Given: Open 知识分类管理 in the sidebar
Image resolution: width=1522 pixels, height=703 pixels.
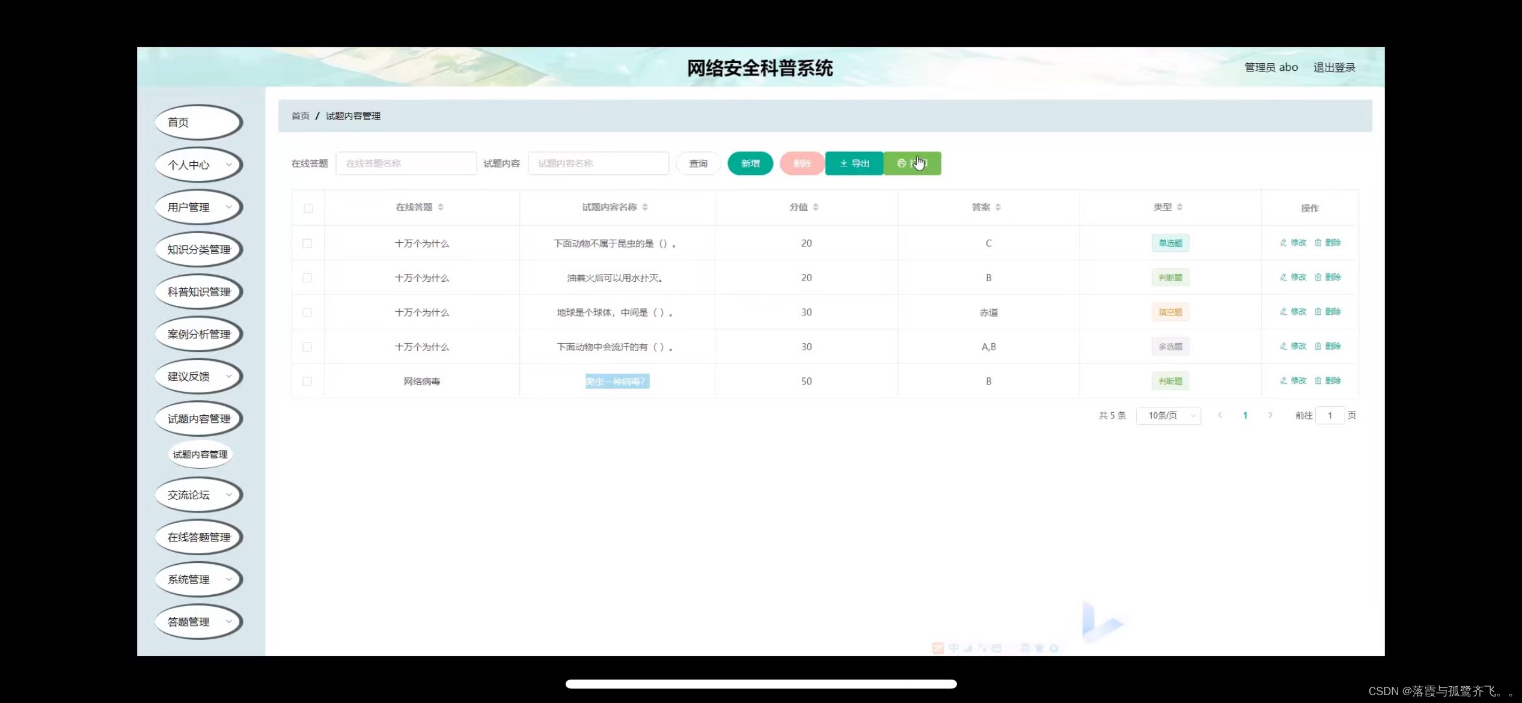Looking at the screenshot, I should [198, 249].
